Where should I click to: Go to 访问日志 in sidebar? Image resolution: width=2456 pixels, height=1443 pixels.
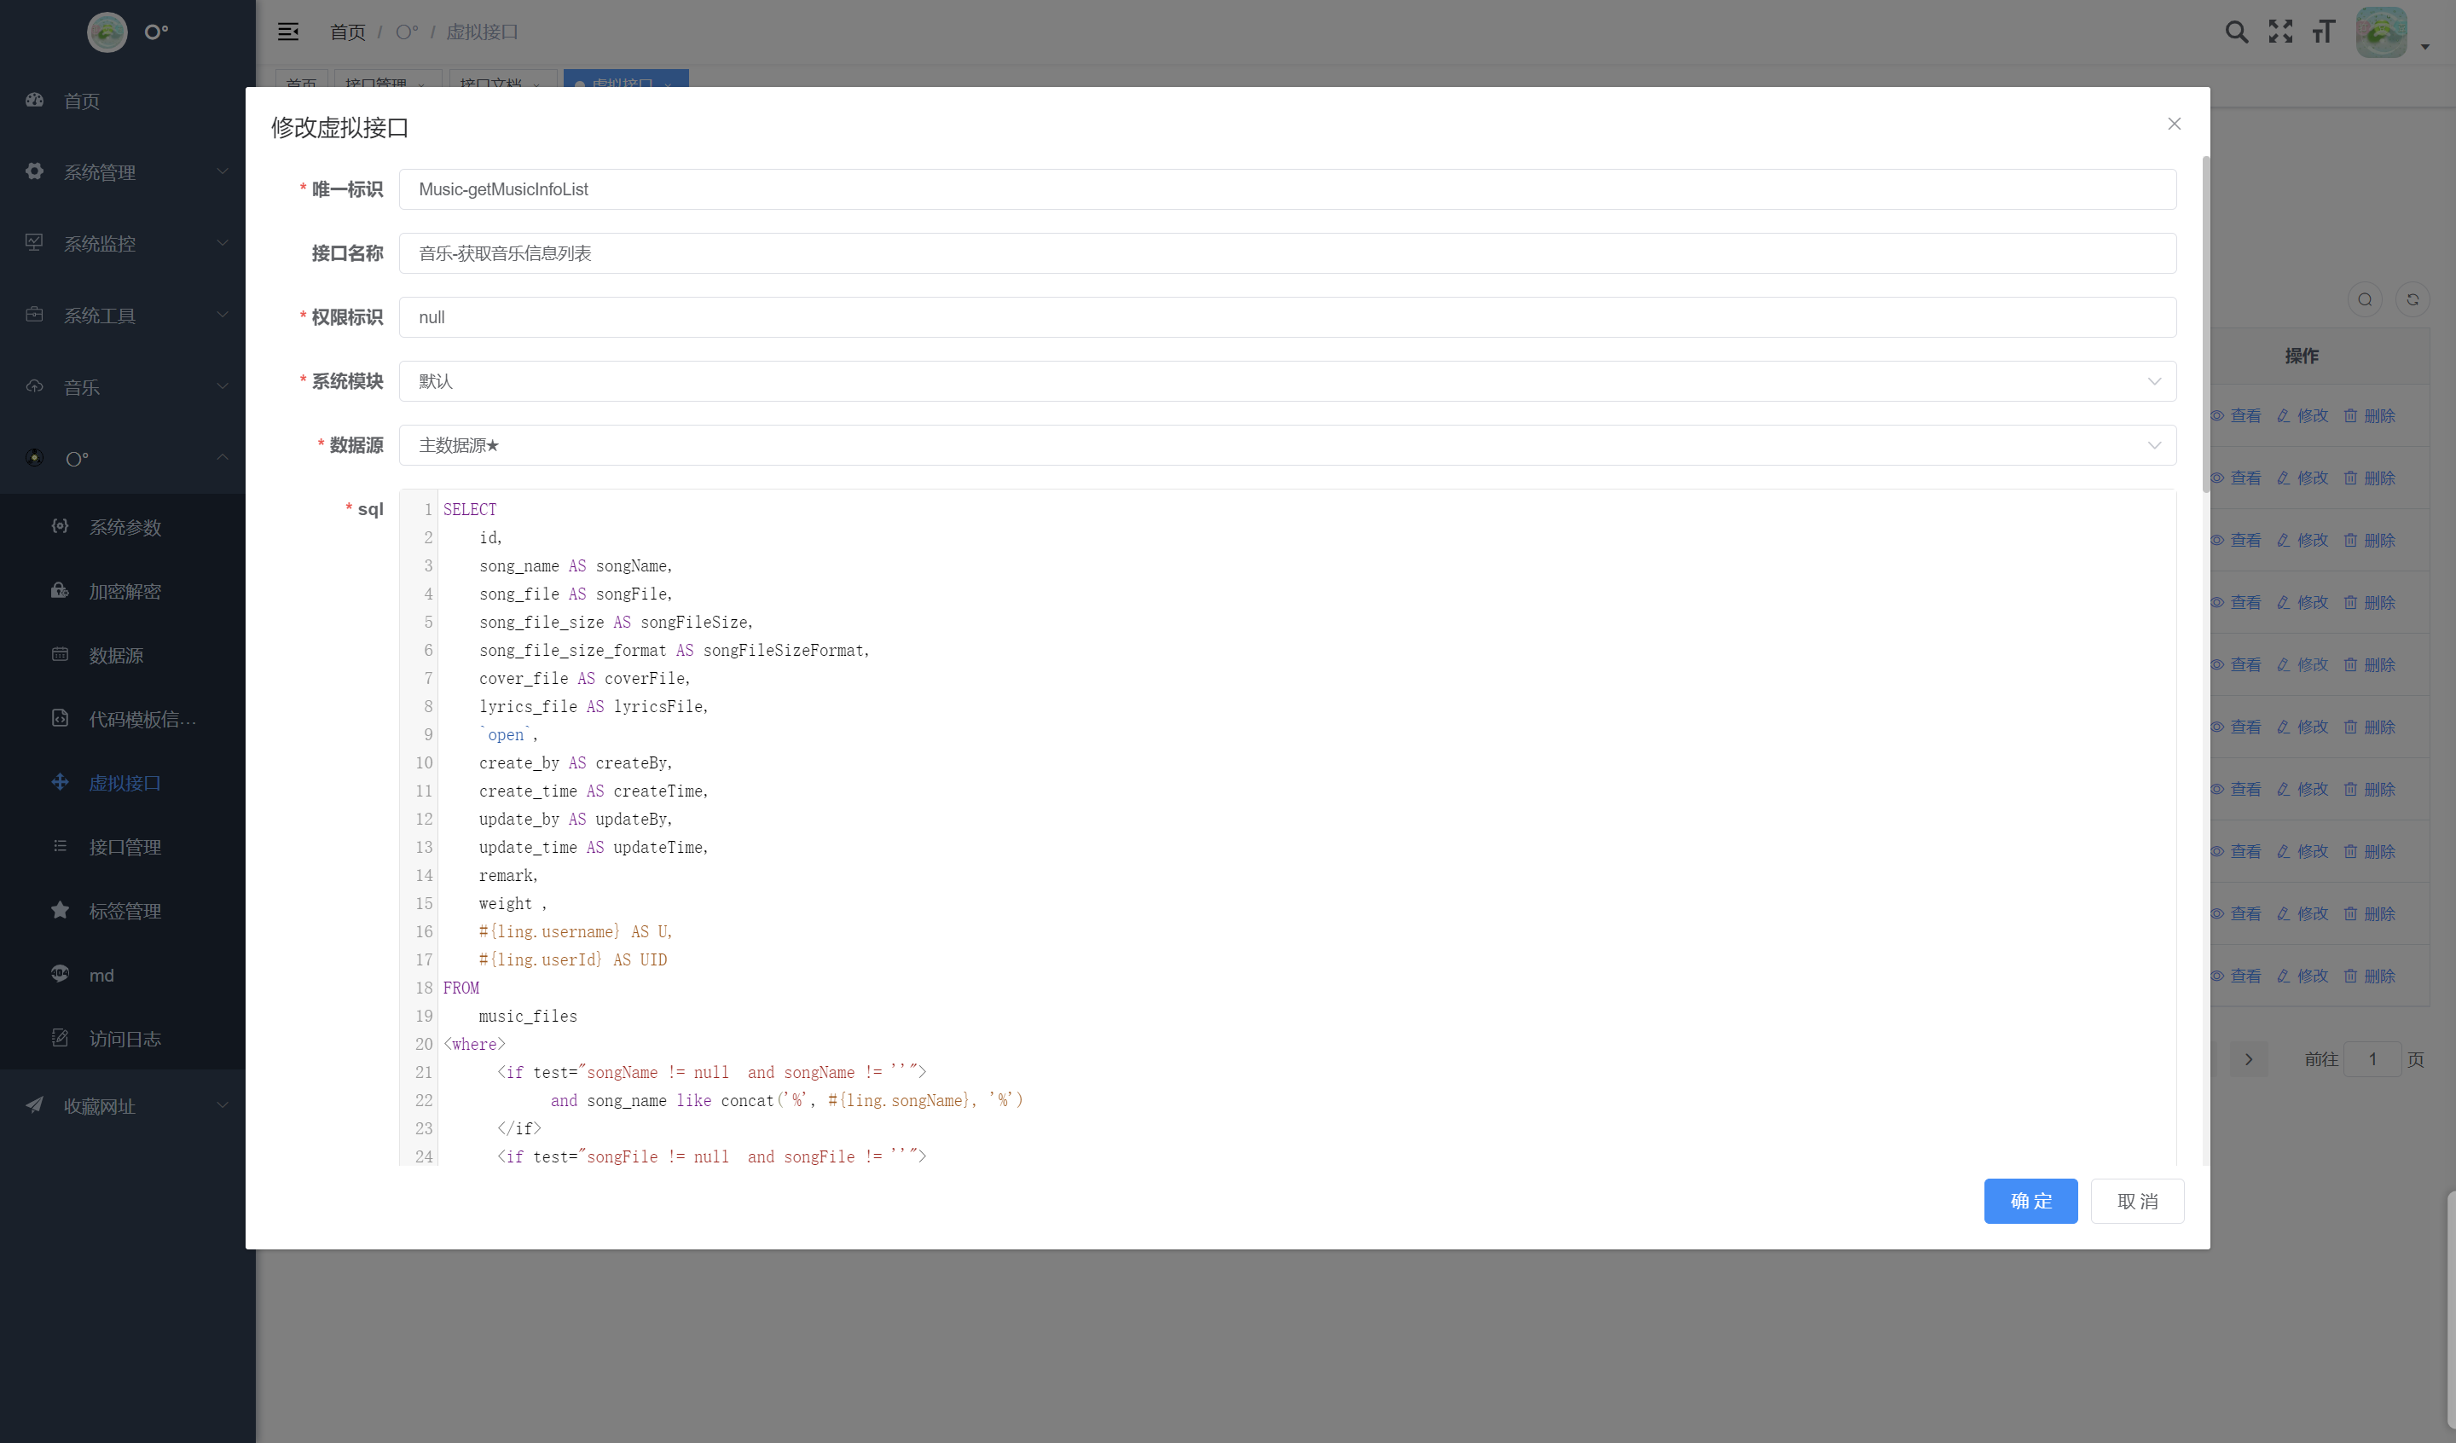coord(125,1039)
